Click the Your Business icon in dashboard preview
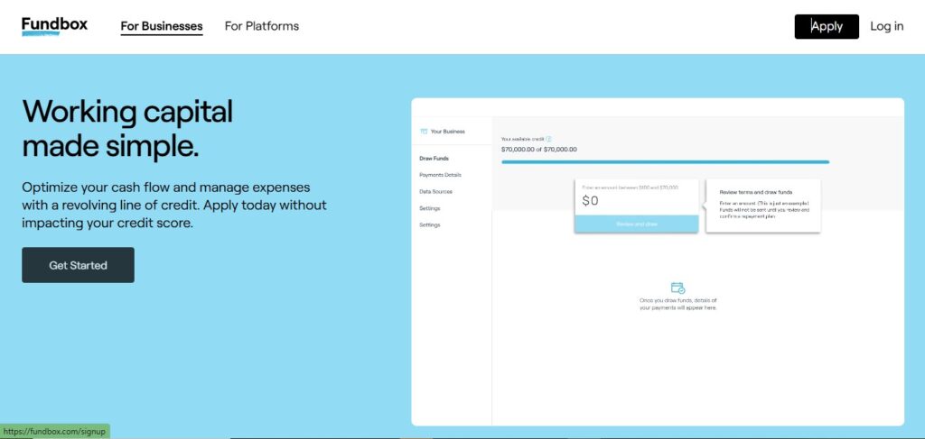 point(424,132)
